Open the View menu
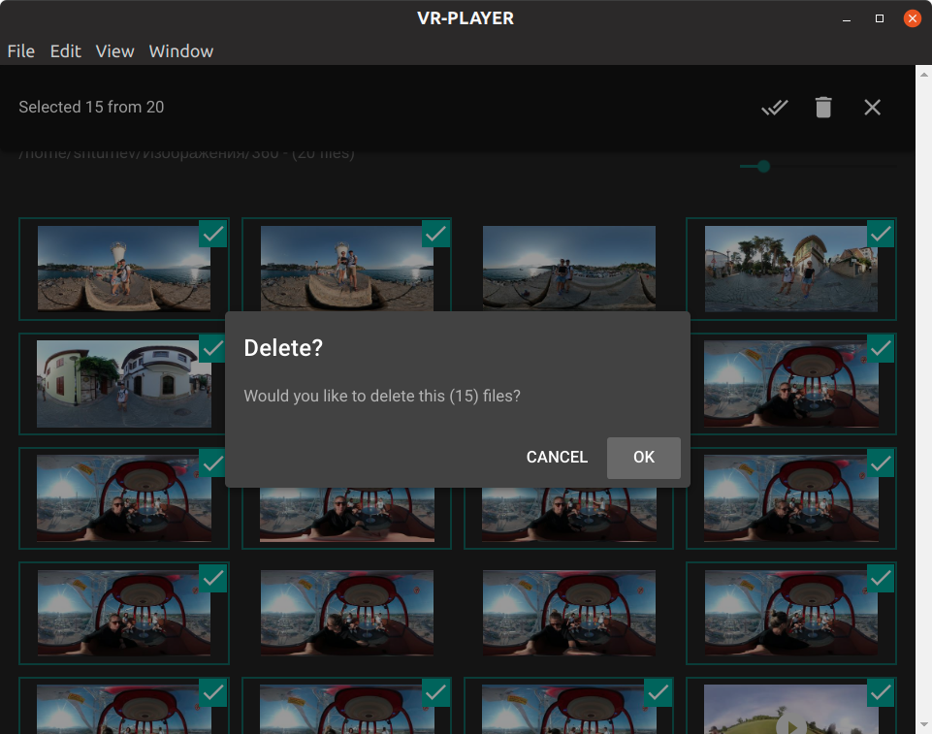932x734 pixels. (114, 51)
